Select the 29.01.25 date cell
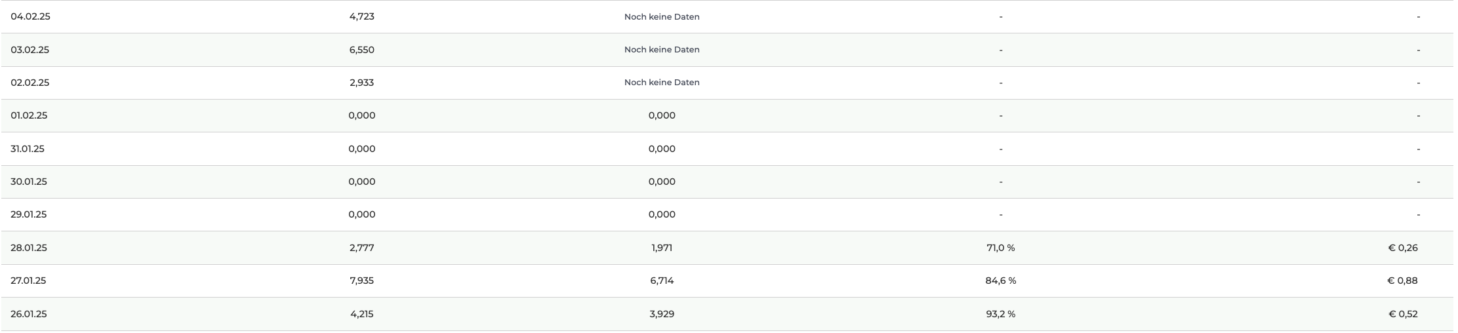Image resolution: width=1458 pixels, height=333 pixels. tap(29, 214)
